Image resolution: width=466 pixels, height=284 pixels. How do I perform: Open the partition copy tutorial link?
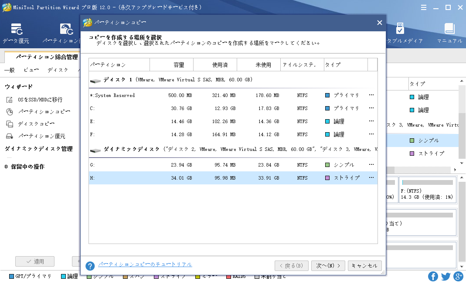145,264
